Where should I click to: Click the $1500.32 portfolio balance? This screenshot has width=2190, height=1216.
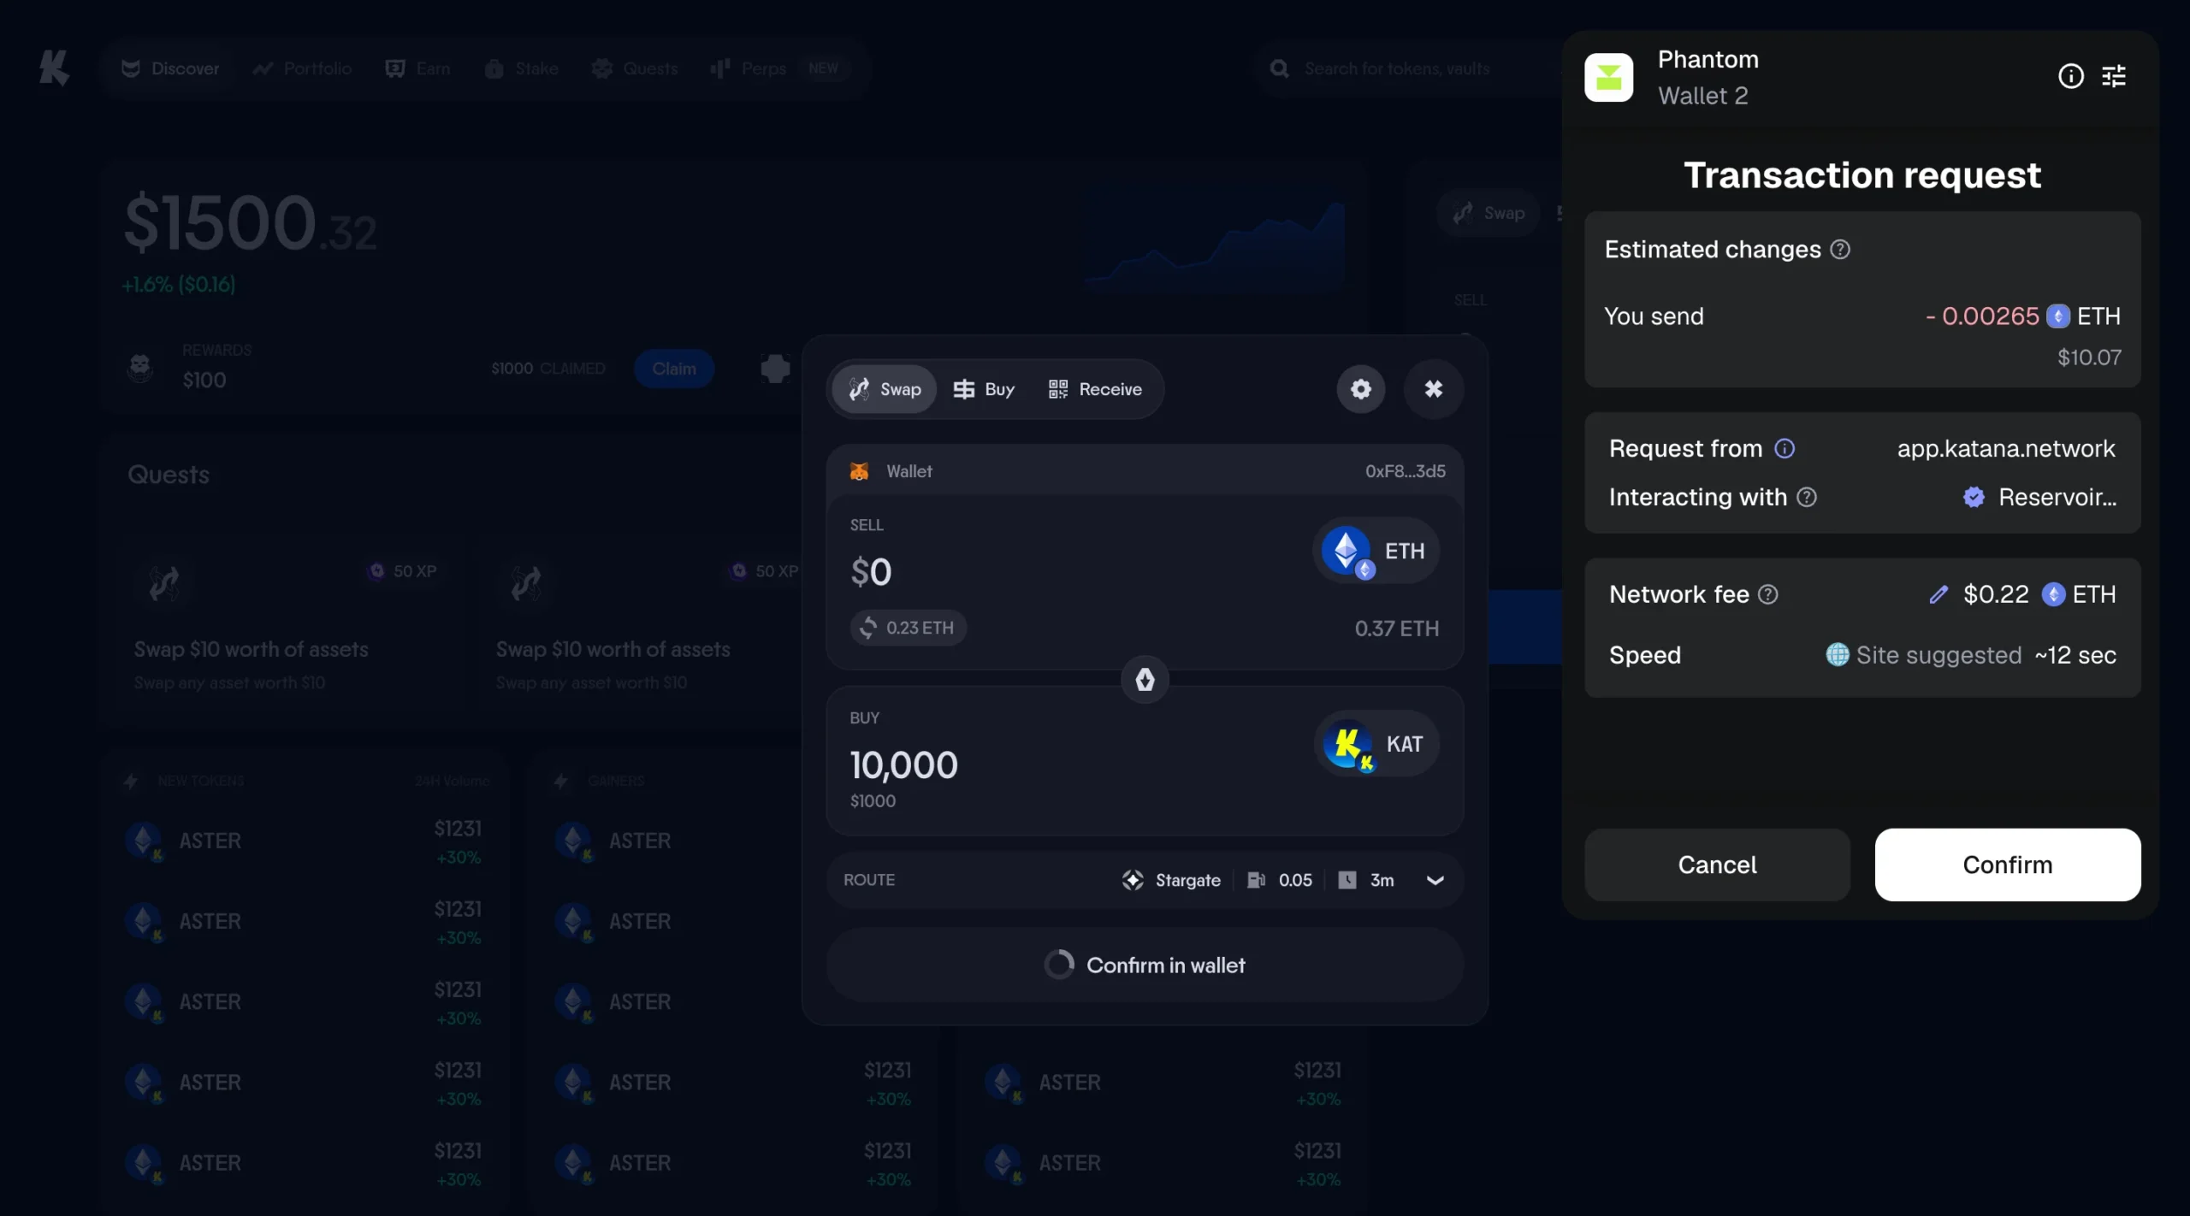(250, 224)
